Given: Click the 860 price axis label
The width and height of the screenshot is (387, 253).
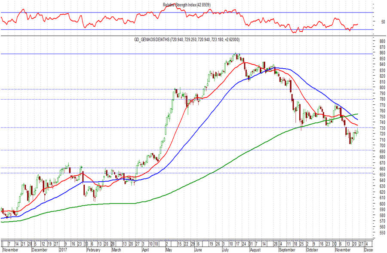Looking at the screenshot, I should click(x=382, y=53).
